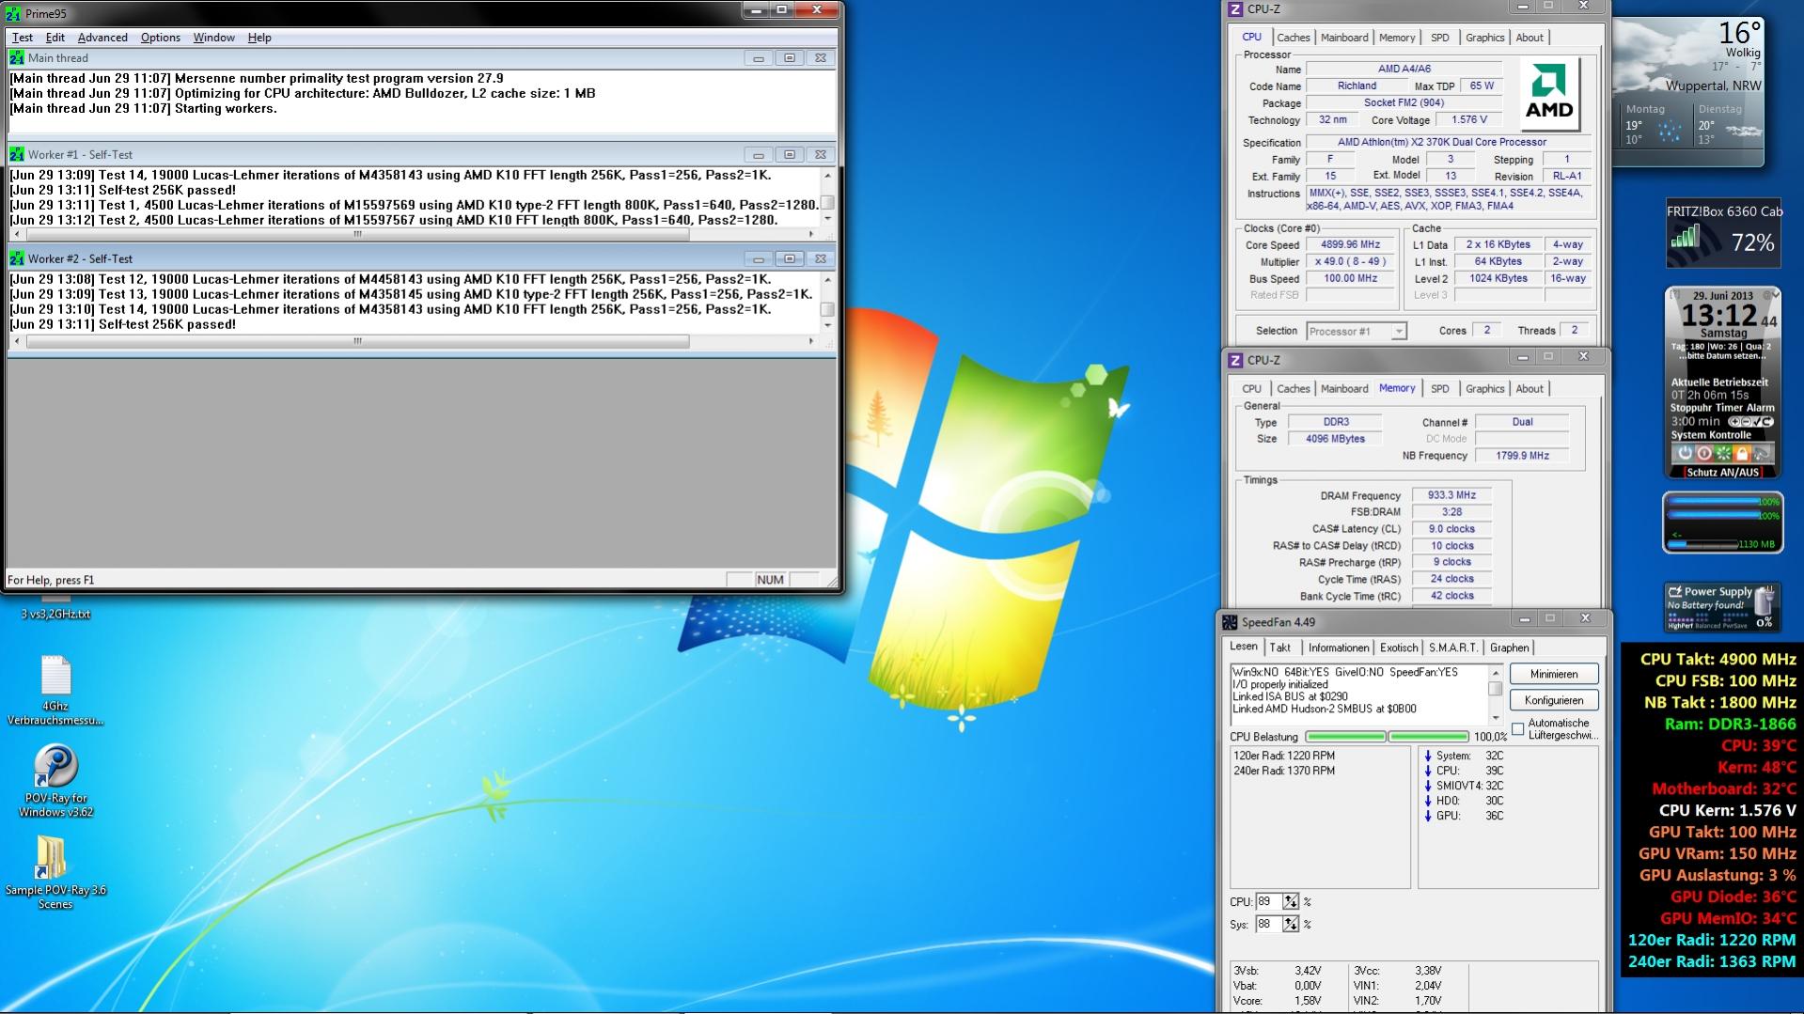Click the blue arrow icon beside HD0 temperature

[1428, 801]
